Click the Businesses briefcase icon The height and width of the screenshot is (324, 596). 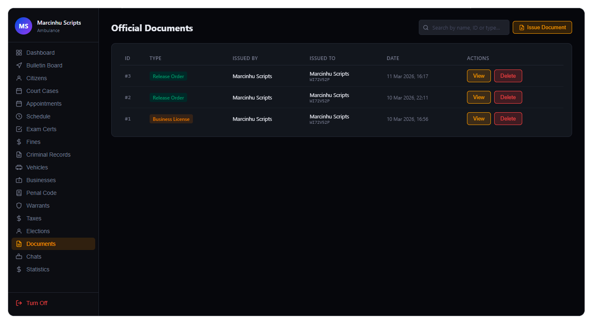(x=19, y=180)
